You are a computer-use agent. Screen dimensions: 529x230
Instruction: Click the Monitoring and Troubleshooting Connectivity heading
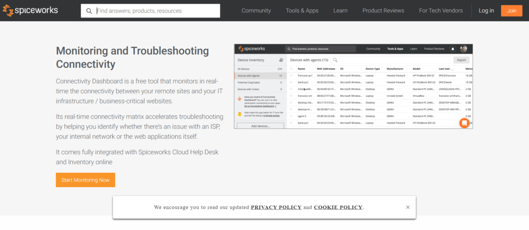(x=133, y=57)
